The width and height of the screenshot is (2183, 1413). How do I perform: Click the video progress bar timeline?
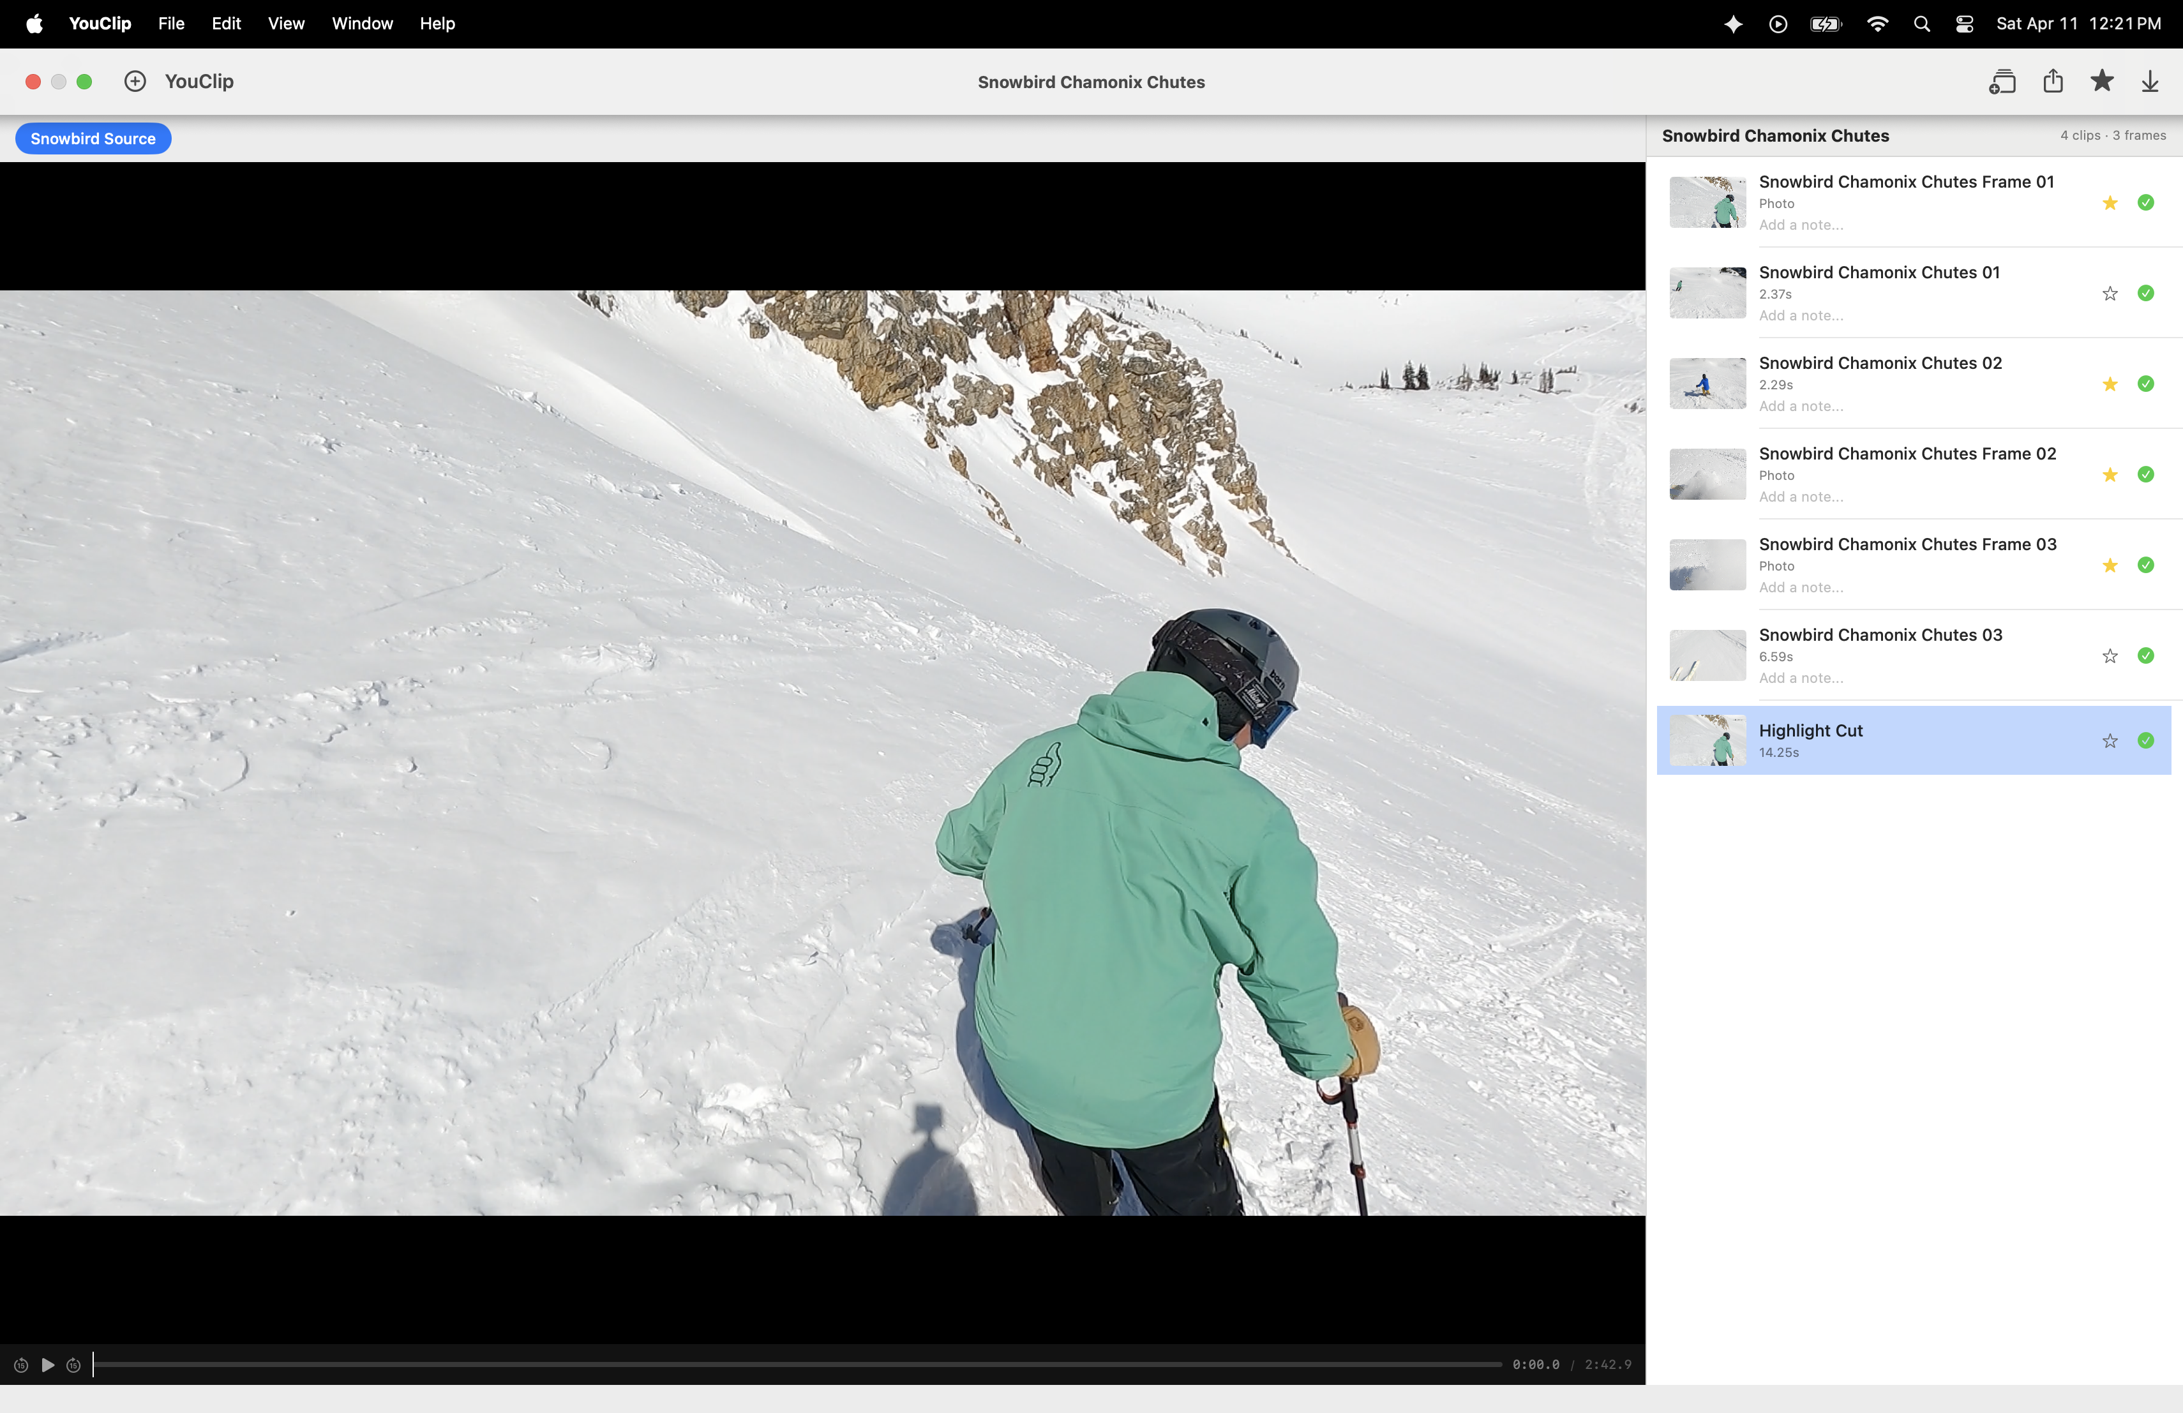798,1364
